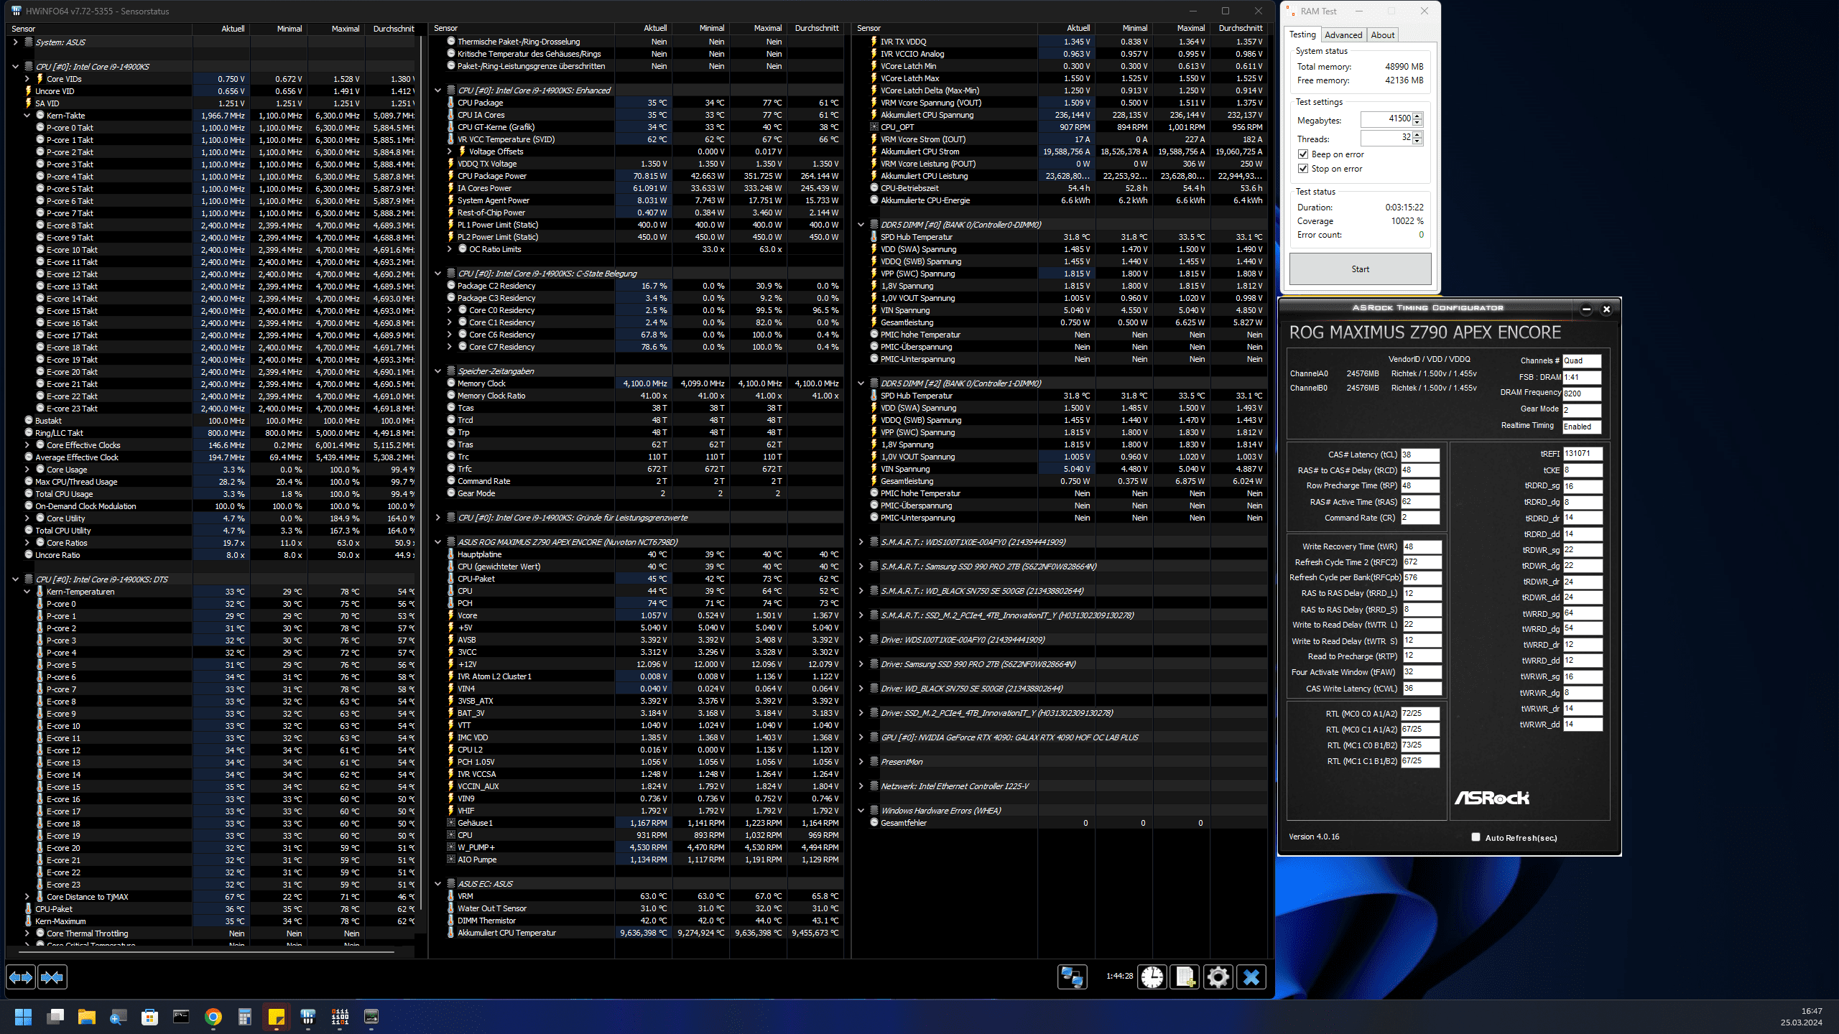Click the DRAM Frequency field showing 8200
This screenshot has height=1034, width=1839.
point(1583,393)
